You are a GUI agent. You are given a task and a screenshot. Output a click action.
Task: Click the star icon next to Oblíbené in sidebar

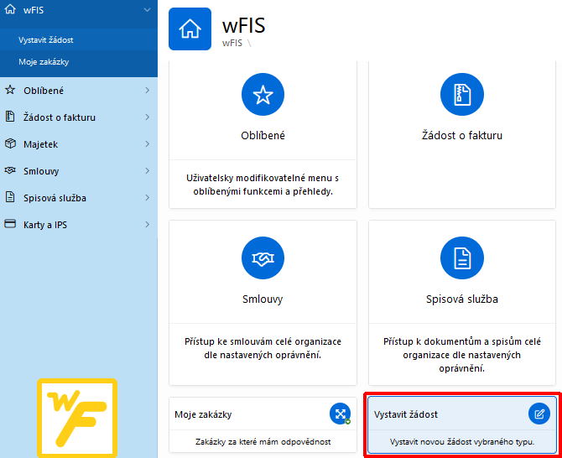tap(10, 90)
